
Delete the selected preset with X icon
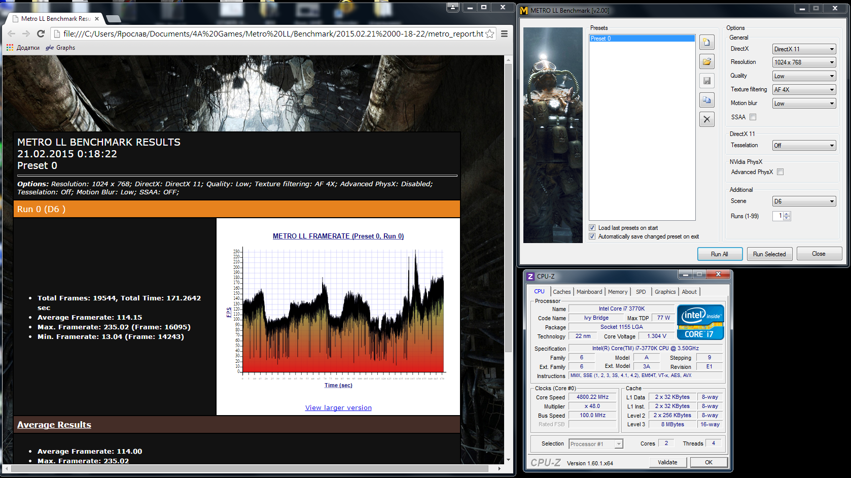tap(707, 119)
